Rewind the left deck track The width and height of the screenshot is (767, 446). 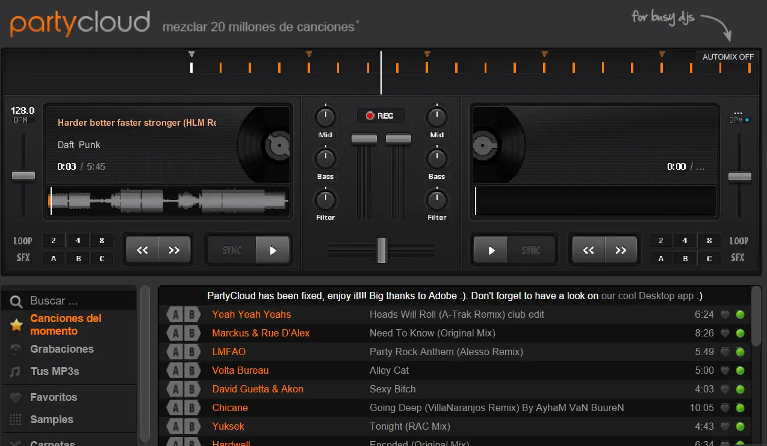click(x=143, y=250)
